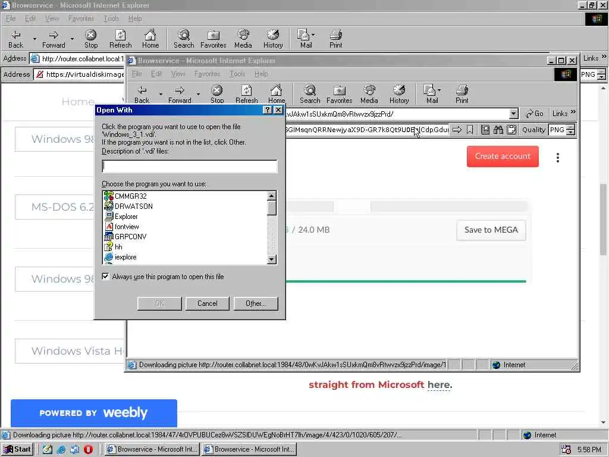The width and height of the screenshot is (609, 457).
Task: Click the Browservice picture icon next to bookmark
Action: [x=485, y=130]
